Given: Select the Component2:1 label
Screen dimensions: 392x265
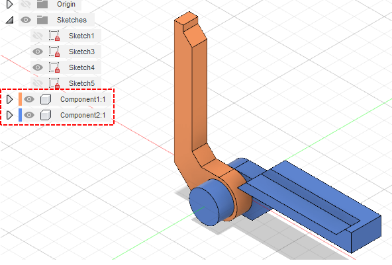Looking at the screenshot, I should point(83,115).
